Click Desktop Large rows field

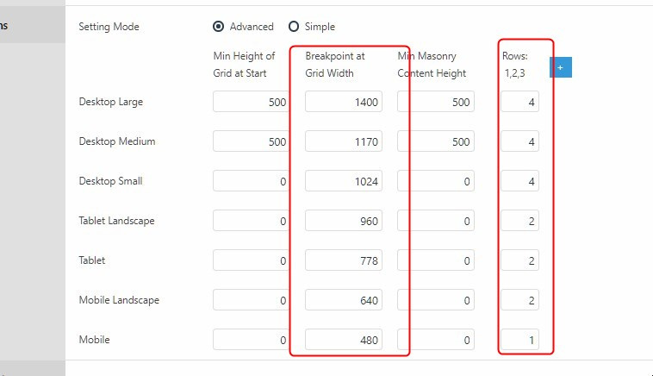(520, 102)
